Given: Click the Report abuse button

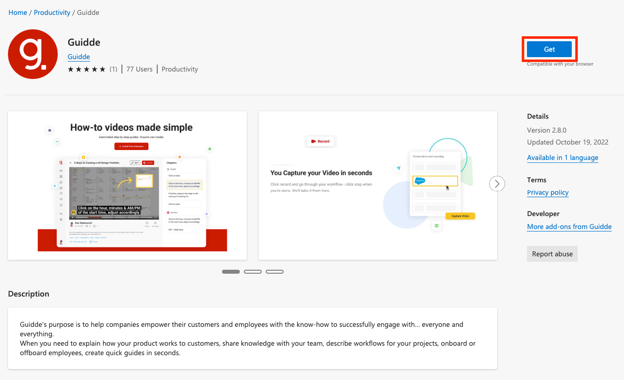Looking at the screenshot, I should click(552, 254).
